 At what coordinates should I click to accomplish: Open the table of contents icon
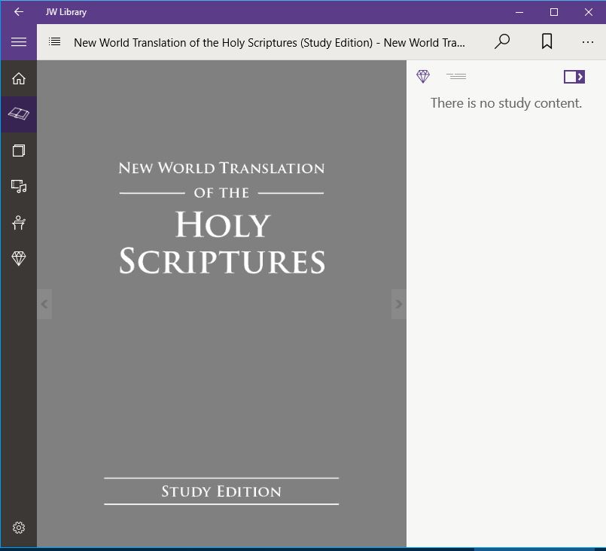tap(53, 42)
